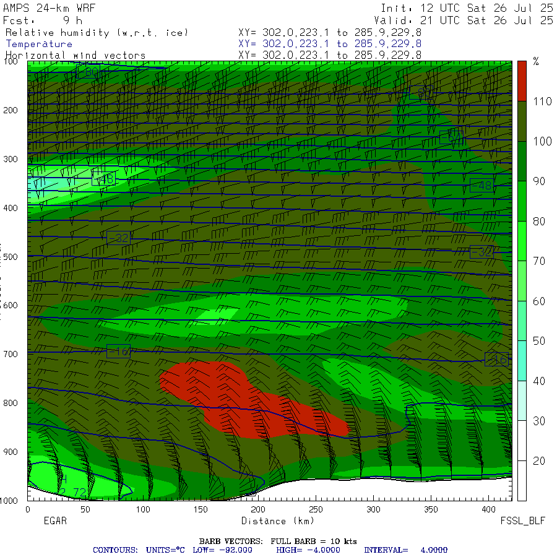Click the red segment atop the colorbar
557x557 pixels.
[522, 81]
